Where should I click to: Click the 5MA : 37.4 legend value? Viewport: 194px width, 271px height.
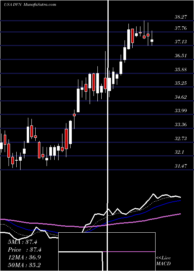[x=23, y=242]
